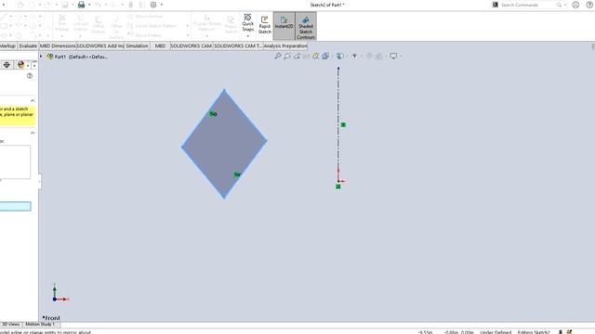Open the SOLIDWORKS CAM T... tab
This screenshot has height=334, width=595.
coord(238,45)
